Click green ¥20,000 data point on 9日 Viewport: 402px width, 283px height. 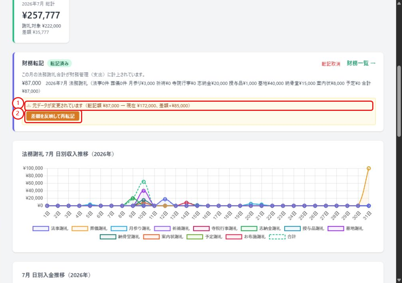[133, 198]
